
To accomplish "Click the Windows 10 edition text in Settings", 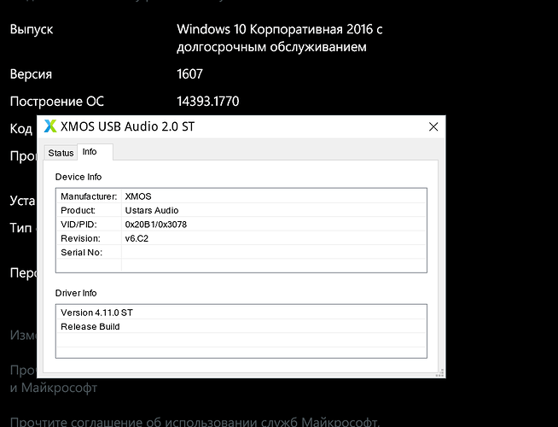I will [x=279, y=38].
